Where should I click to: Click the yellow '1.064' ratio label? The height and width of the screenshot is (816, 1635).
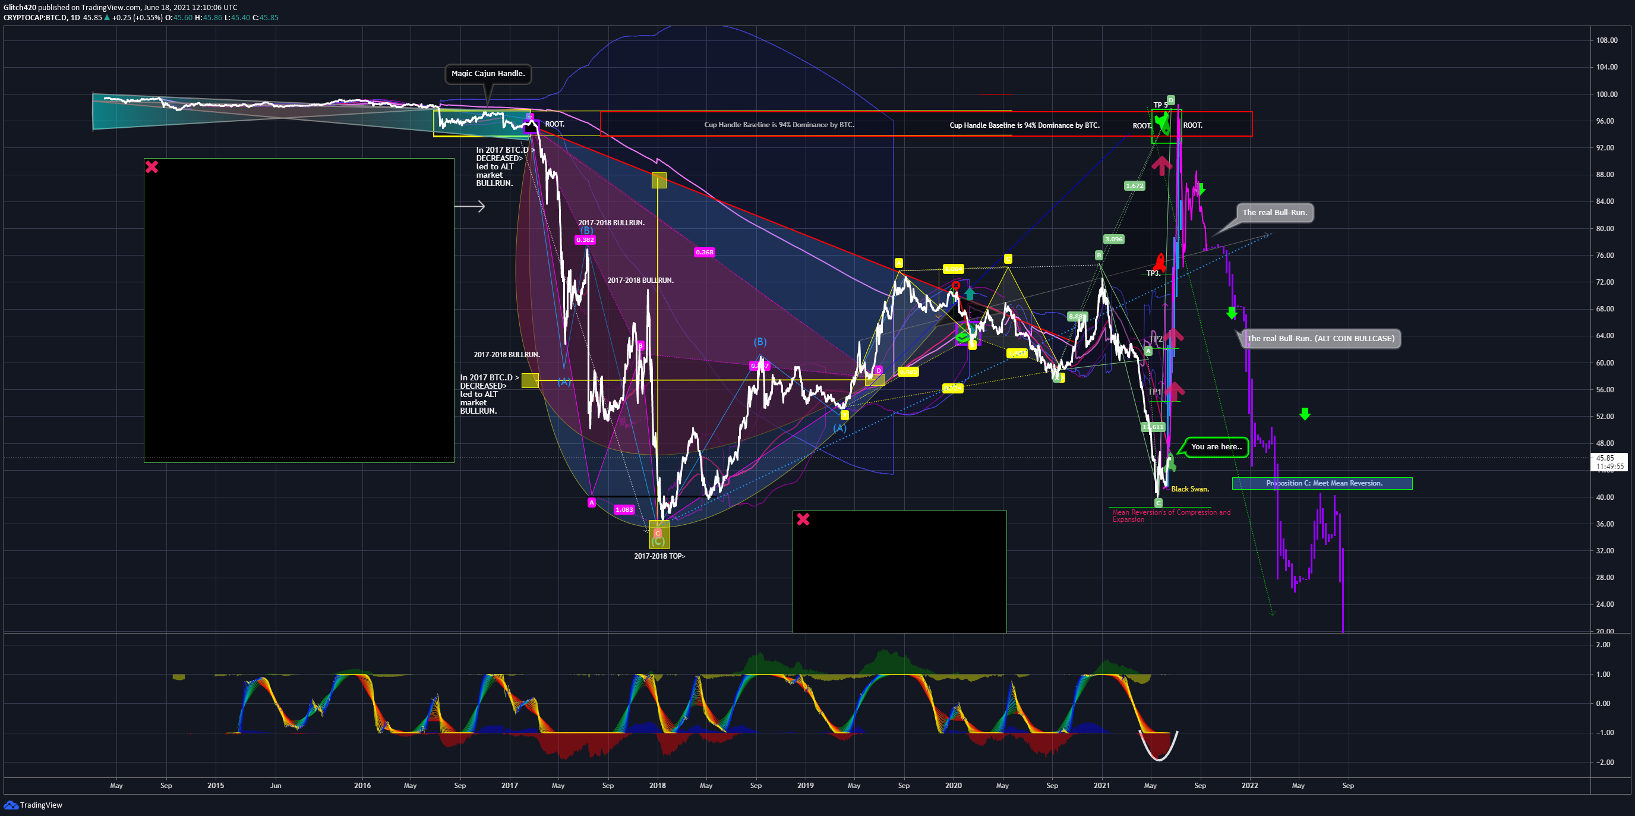click(x=953, y=269)
